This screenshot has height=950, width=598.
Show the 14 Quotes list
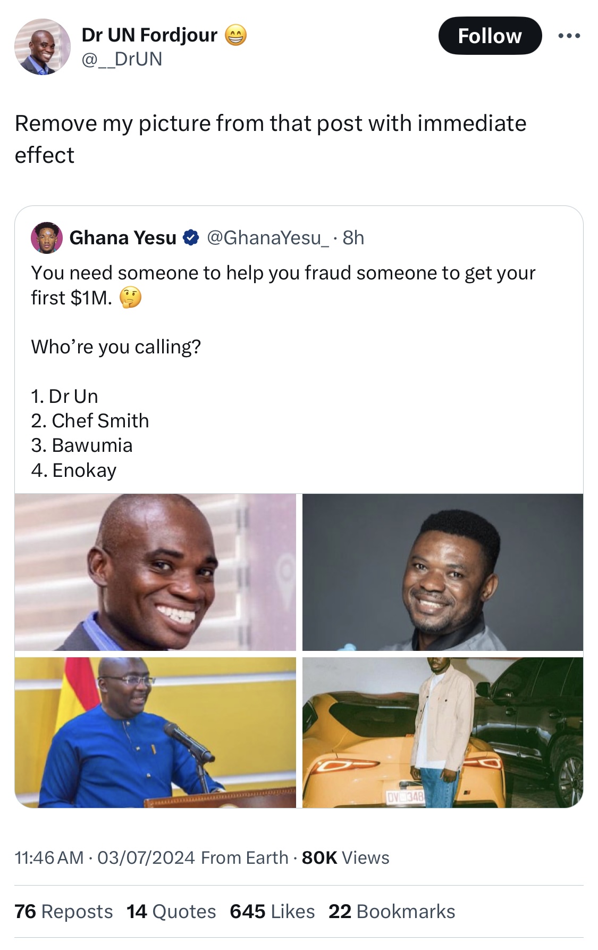click(171, 912)
